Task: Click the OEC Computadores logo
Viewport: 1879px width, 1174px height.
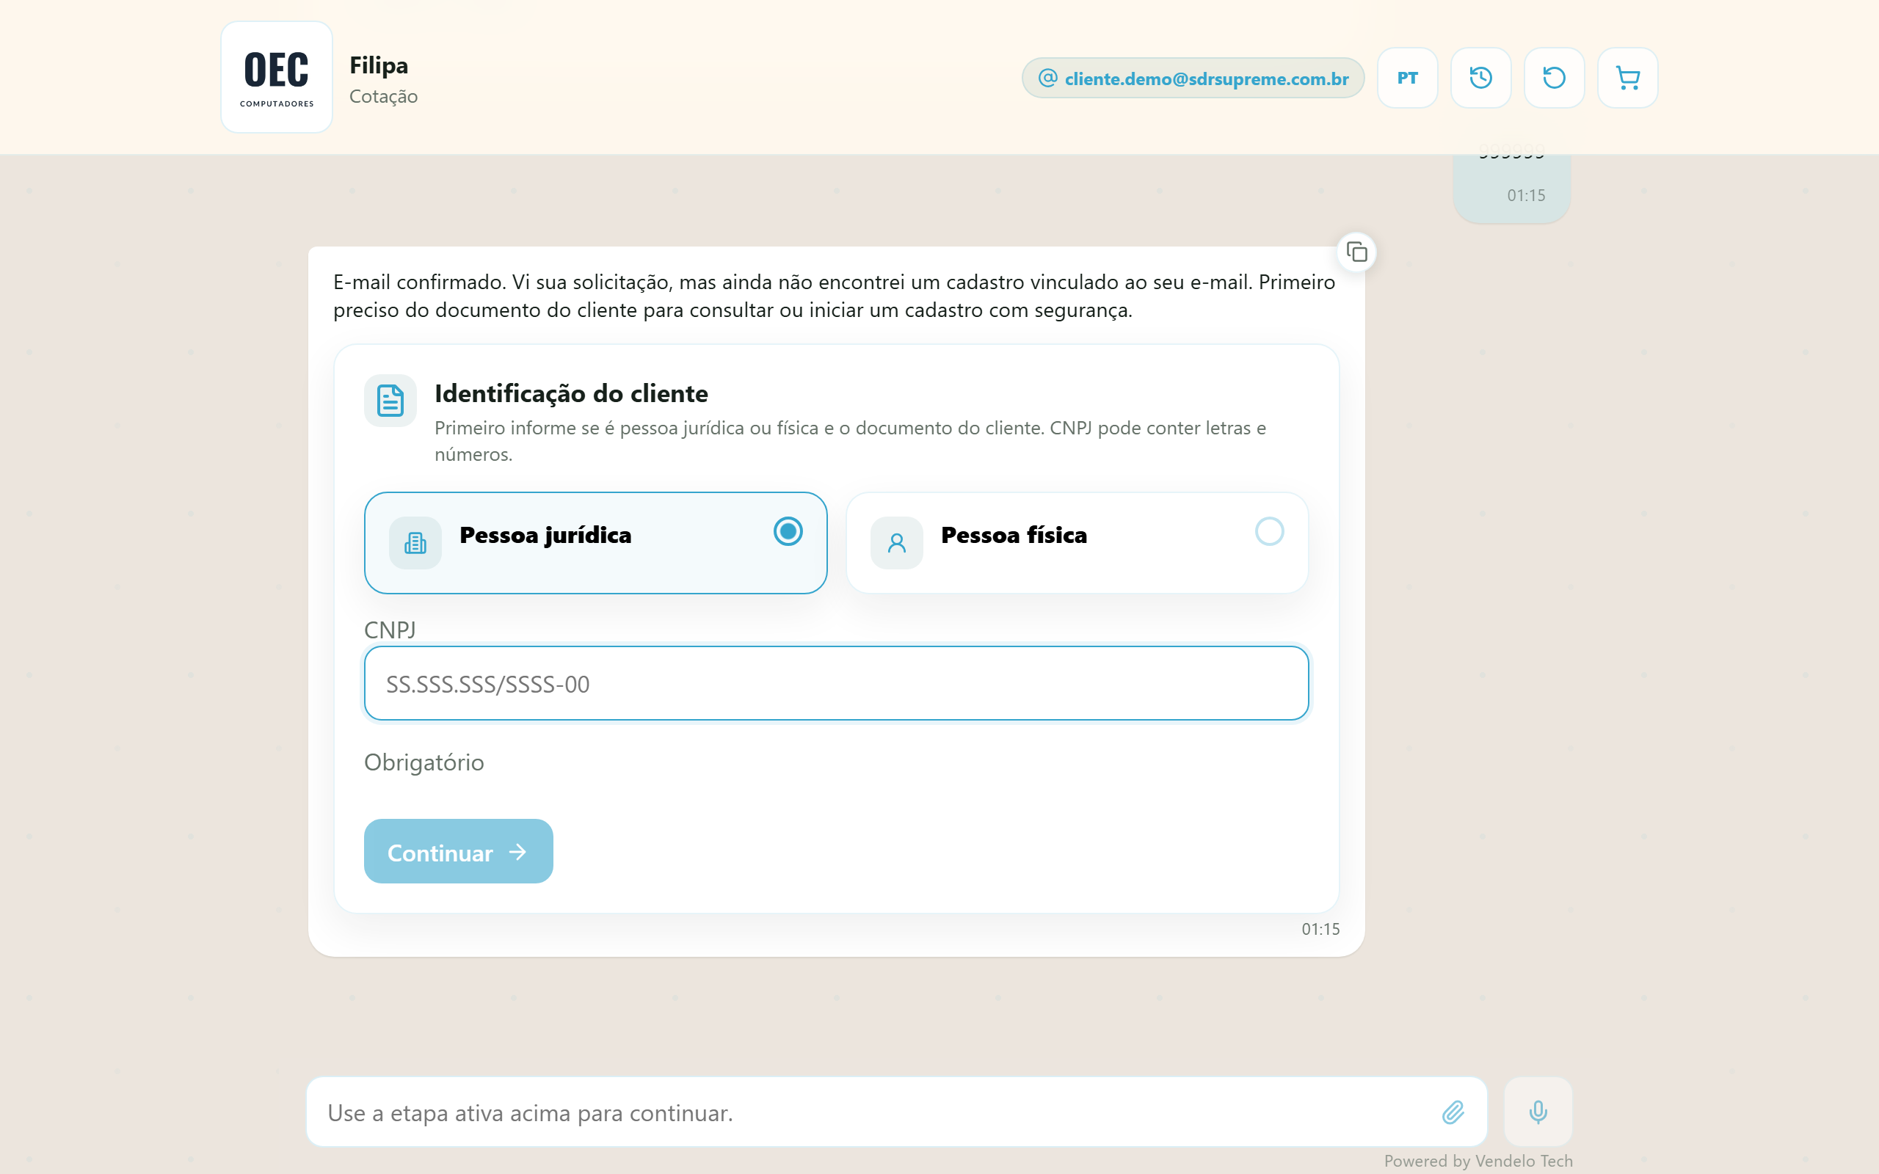Action: tap(277, 77)
